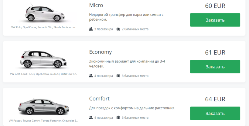Image resolution: width=249 pixels, height=126 pixels.
Task: Select the white Micro hatchback image
Action: [45, 13]
